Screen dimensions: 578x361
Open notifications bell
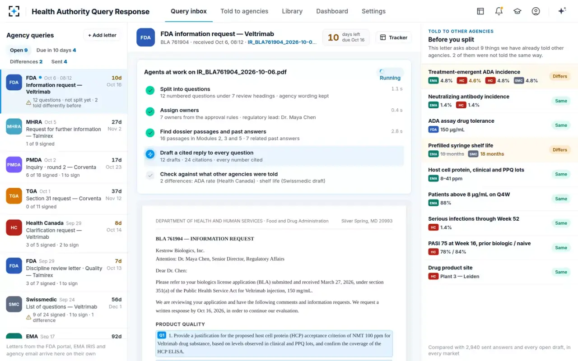pyautogui.click(x=499, y=11)
